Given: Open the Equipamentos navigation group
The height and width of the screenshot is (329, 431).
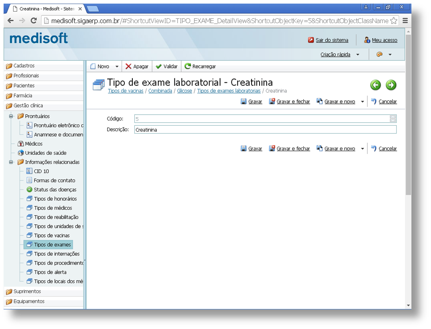Looking at the screenshot, I should [44, 301].
